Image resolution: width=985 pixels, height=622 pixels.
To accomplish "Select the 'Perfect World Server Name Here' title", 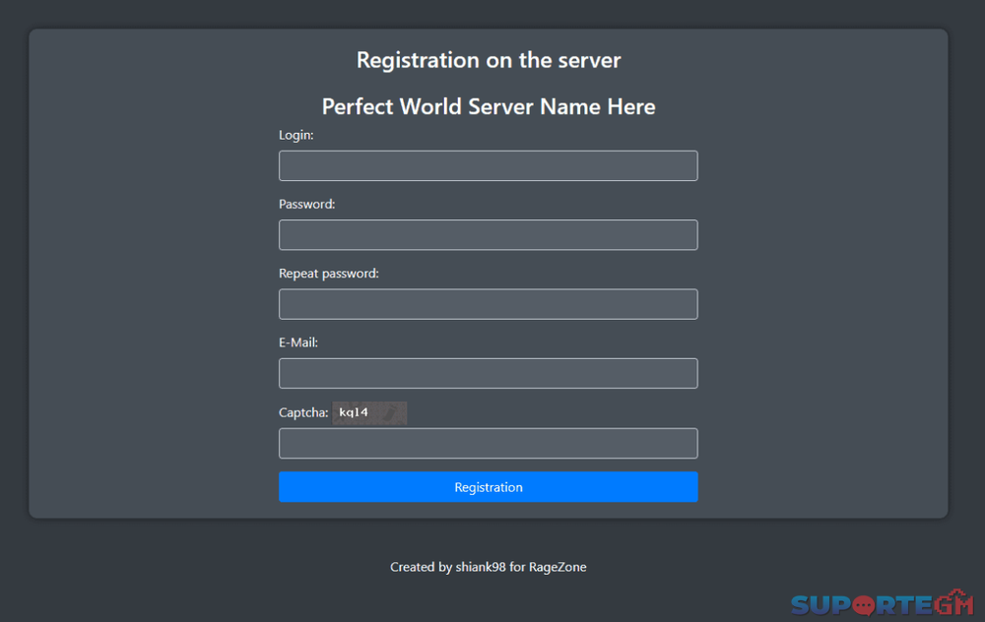I will click(489, 106).
